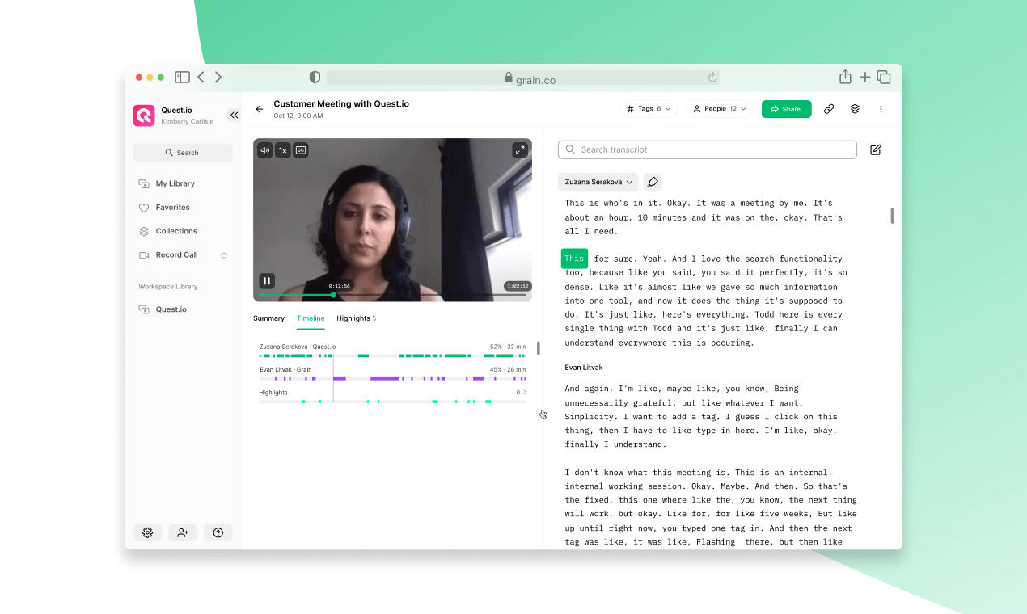Open the Tags dropdown
Viewport: 1027px width, 614px height.
[x=648, y=108]
